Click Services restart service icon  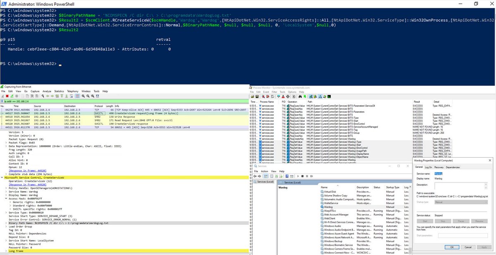[x=312, y=176]
